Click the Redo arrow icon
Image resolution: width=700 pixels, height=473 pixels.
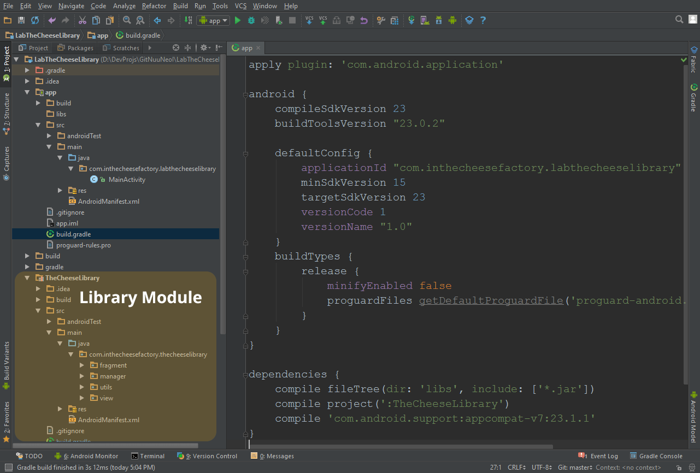(x=66, y=20)
